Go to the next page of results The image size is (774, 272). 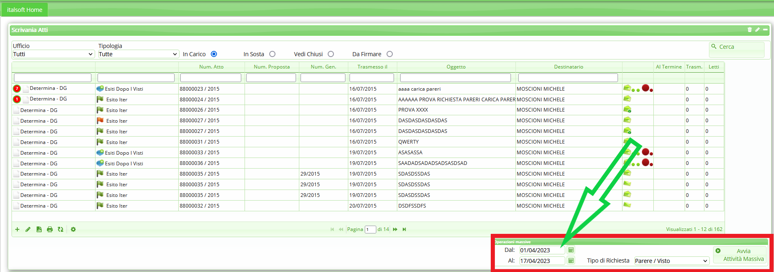tap(395, 229)
